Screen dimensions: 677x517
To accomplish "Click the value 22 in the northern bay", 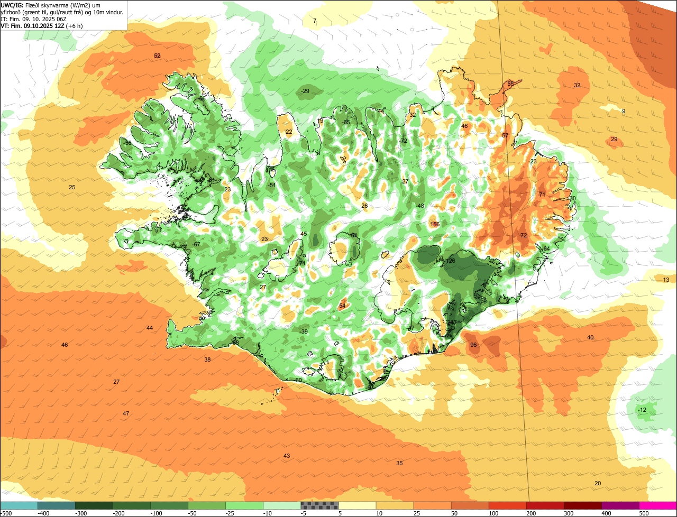I will pyautogui.click(x=289, y=132).
